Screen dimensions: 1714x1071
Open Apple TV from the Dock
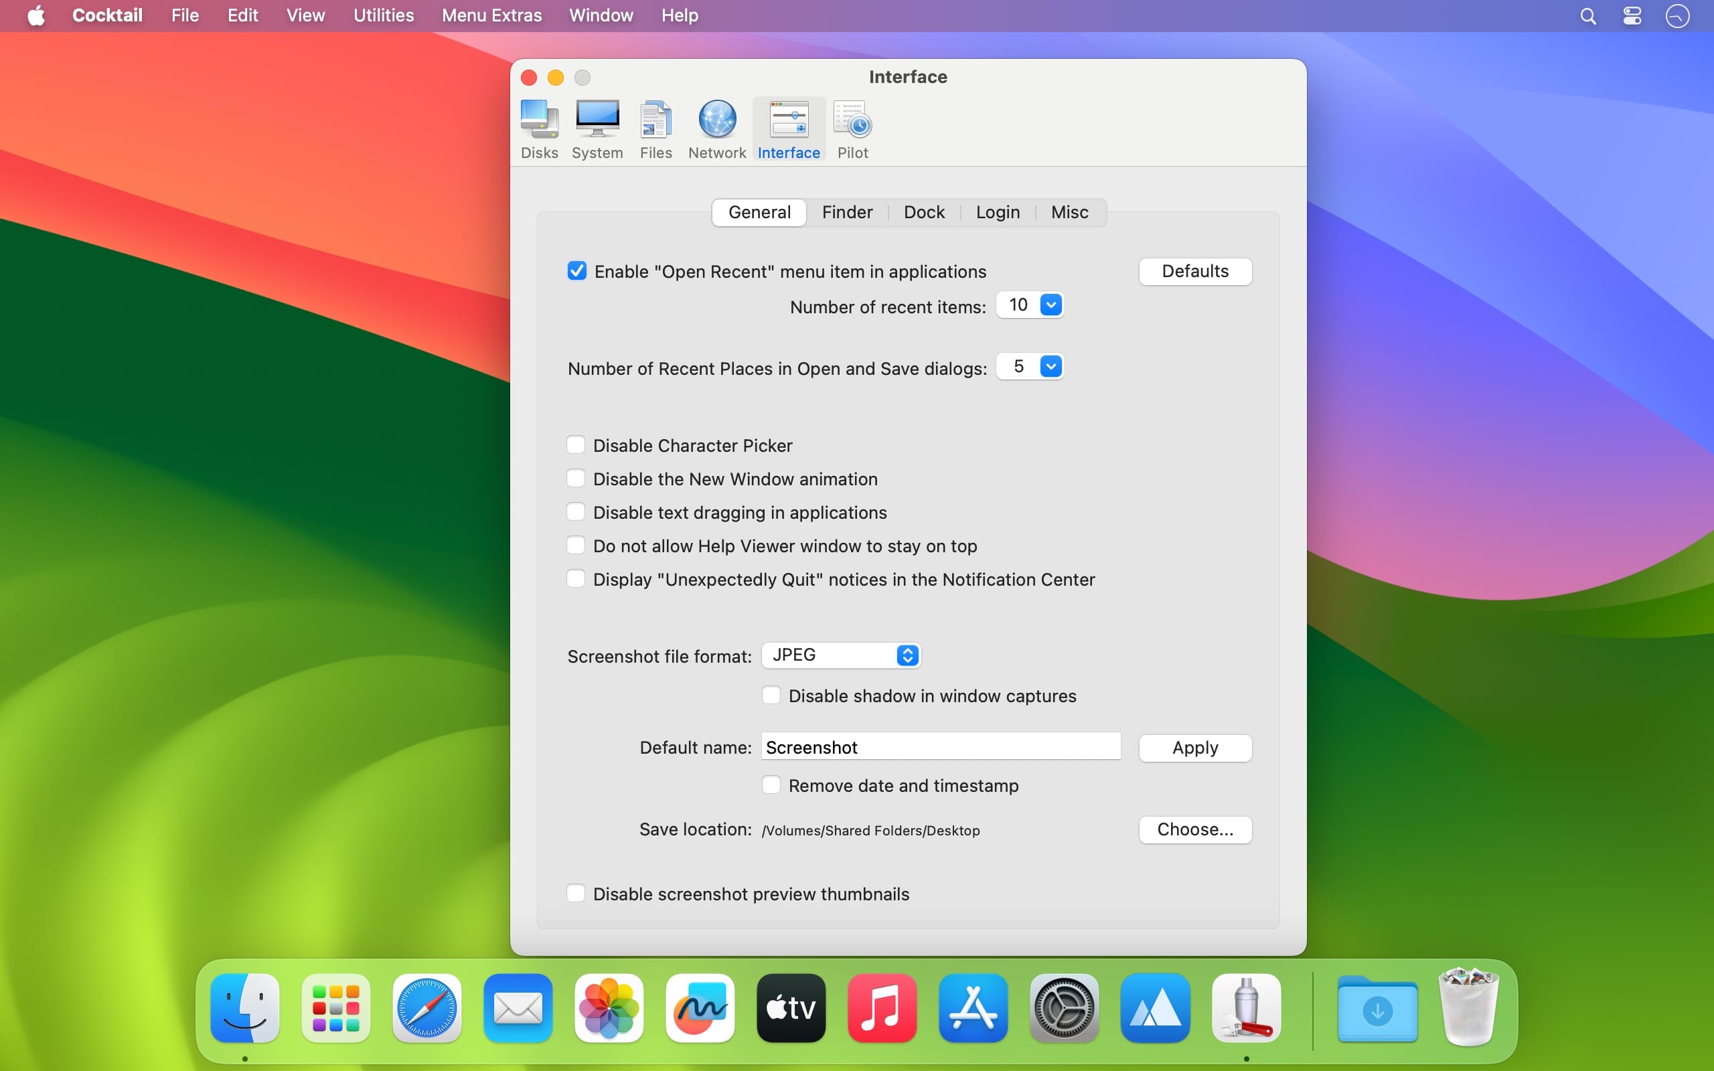tap(791, 1007)
